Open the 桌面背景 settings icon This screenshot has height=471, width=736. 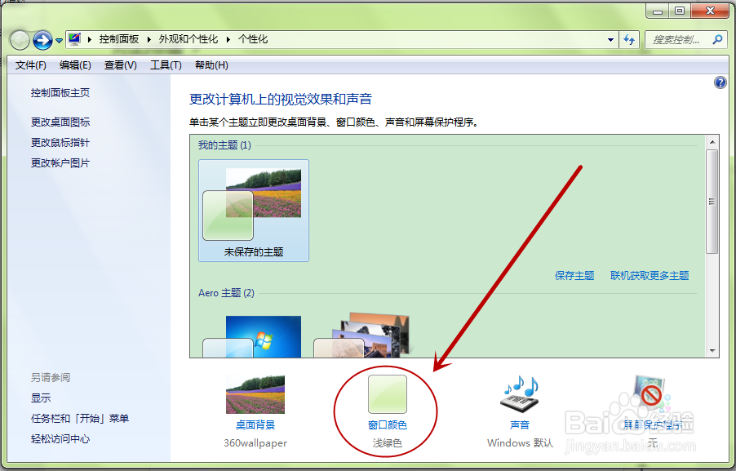[255, 394]
